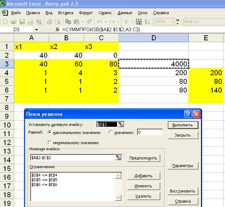Open the Name Box dropdown arrow

pyautogui.click(x=36, y=29)
